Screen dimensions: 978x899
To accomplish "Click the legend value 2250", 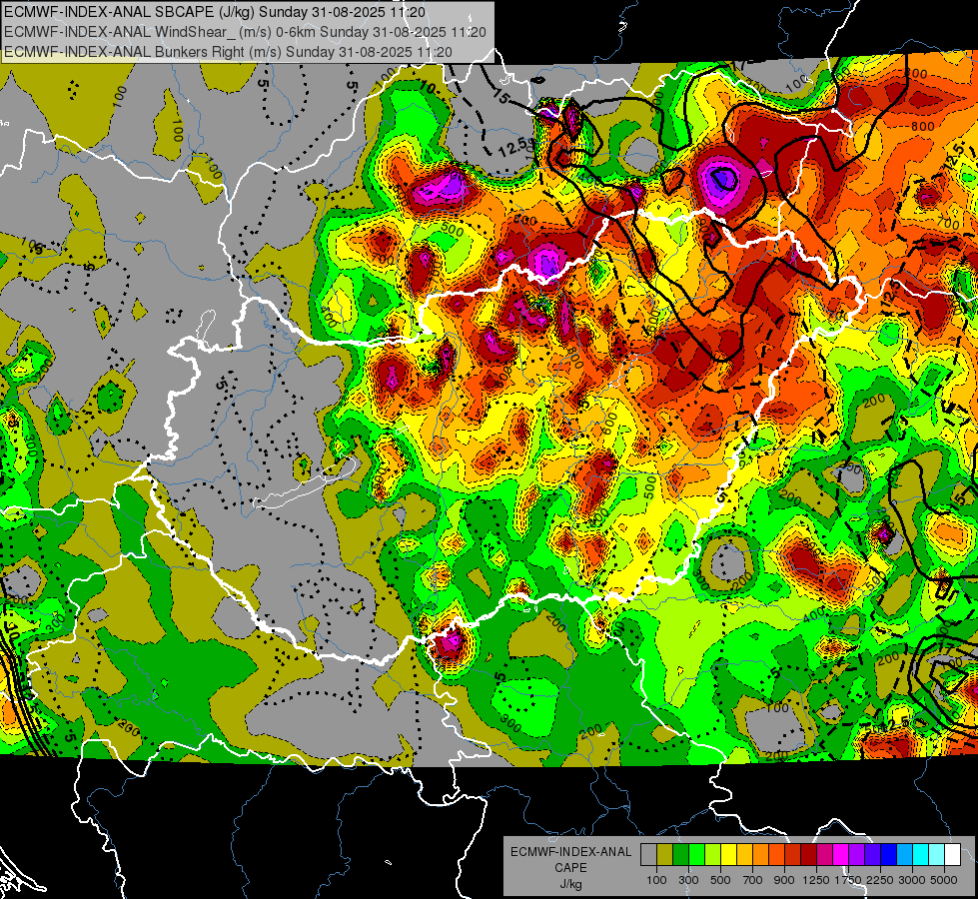I will [880, 880].
